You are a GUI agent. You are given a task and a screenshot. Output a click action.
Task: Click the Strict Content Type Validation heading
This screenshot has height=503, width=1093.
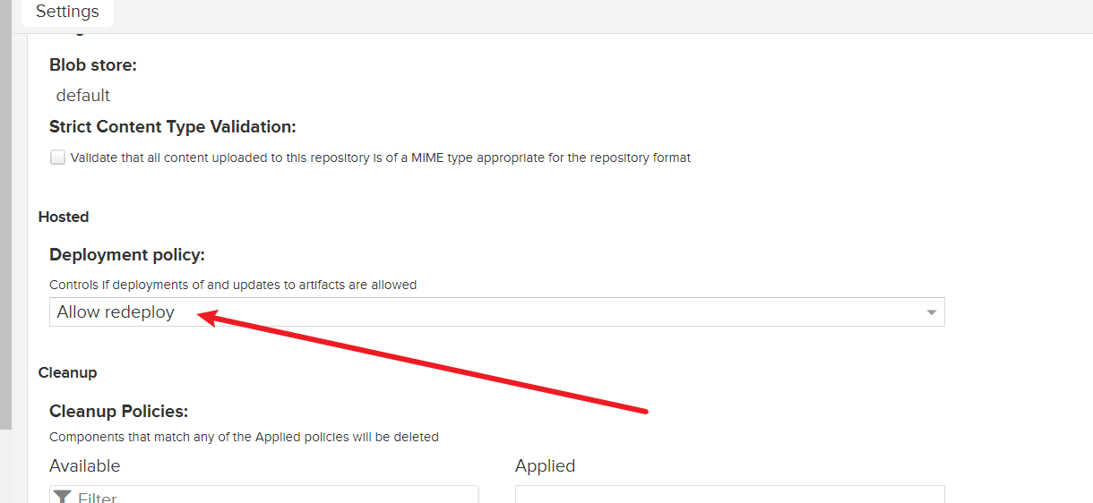172,126
